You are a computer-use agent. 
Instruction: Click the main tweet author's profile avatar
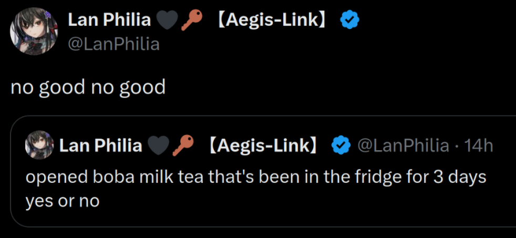tap(35, 31)
